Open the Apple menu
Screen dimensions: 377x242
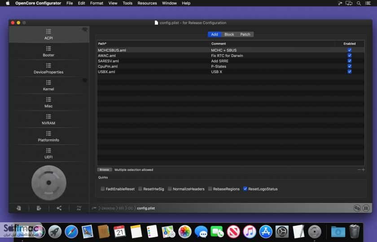click(8, 3)
